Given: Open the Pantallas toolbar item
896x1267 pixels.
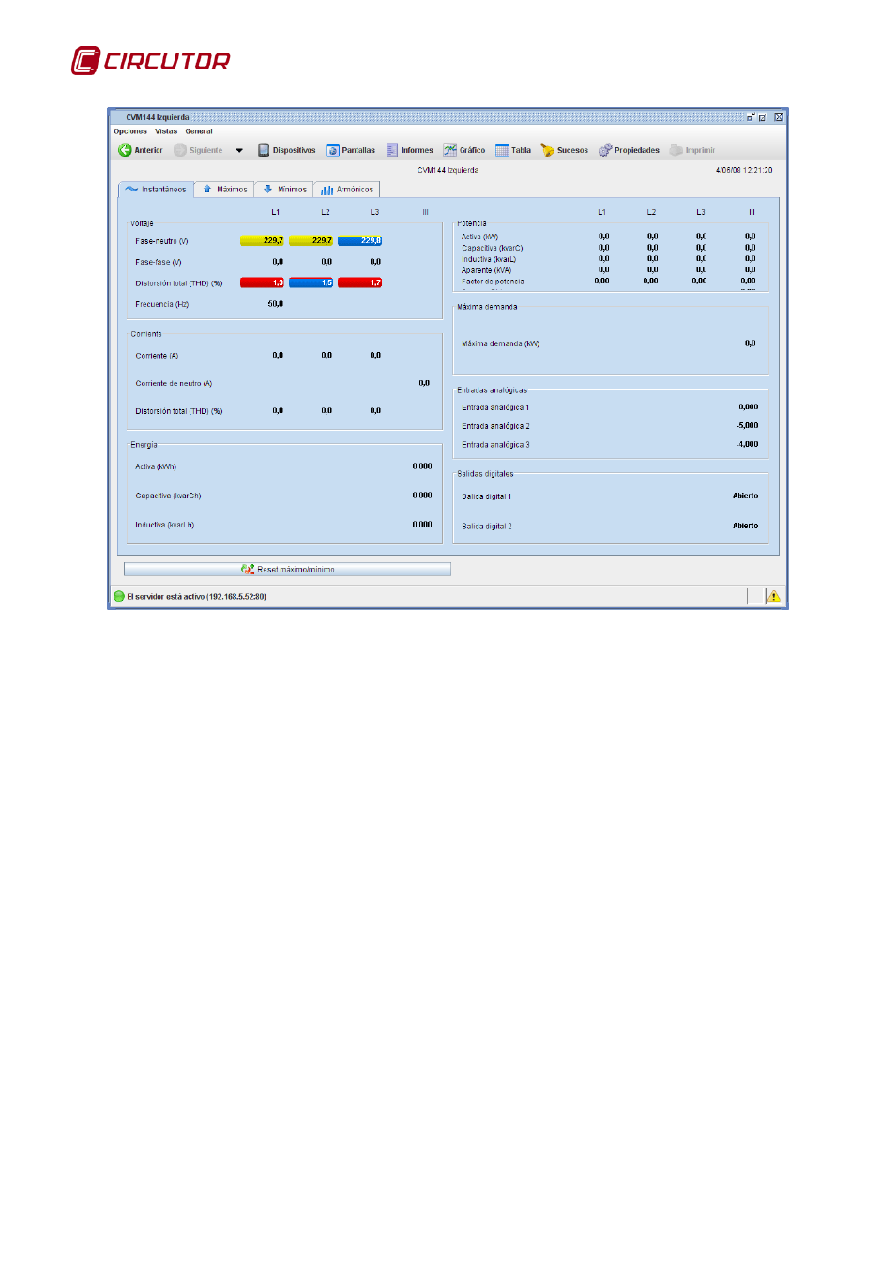Looking at the screenshot, I should 351,150.
